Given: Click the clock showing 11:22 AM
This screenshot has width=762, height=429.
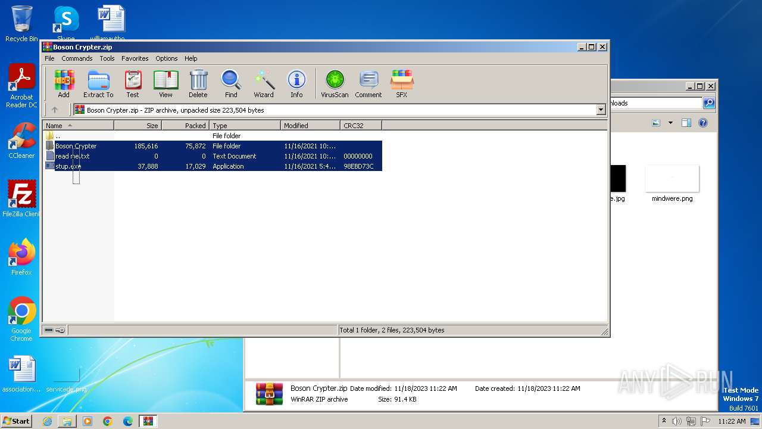Looking at the screenshot, I should pos(732,421).
